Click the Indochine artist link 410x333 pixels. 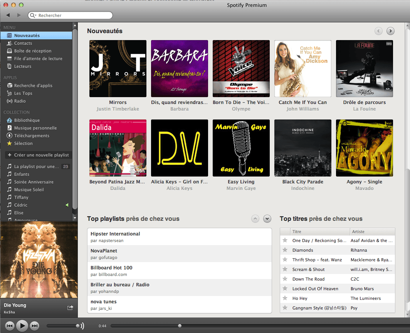303,188
